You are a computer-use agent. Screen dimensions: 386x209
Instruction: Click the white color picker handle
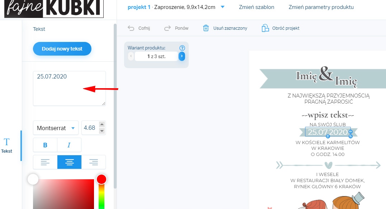coord(33,179)
